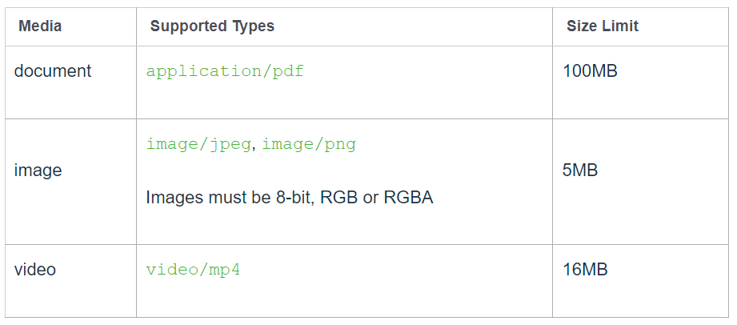This screenshot has width=737, height=325.
Task: Click the document row label
Action: pyautogui.click(x=53, y=70)
